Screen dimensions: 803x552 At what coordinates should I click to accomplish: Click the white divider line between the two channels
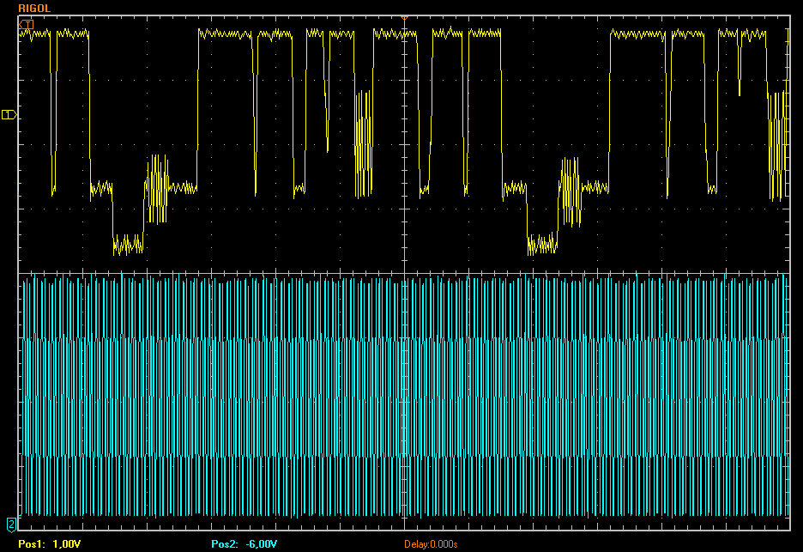(x=257, y=274)
